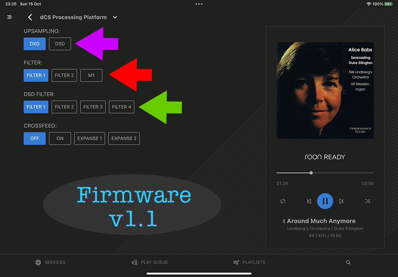This screenshot has width=398, height=277.
Task: Choose Filter 2 under FILTER
Action: click(x=64, y=75)
